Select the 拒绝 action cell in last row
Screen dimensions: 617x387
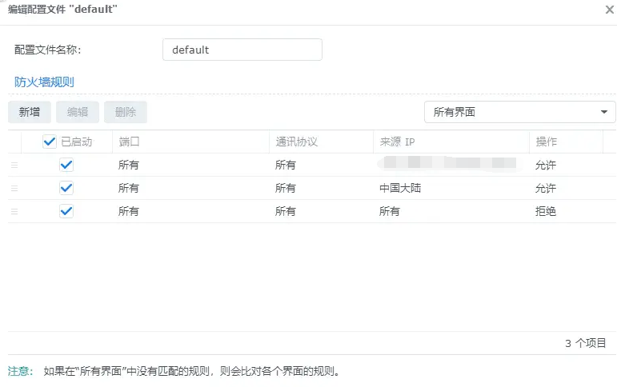[x=546, y=211]
